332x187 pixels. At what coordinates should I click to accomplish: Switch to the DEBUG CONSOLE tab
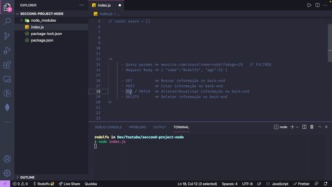click(x=108, y=127)
